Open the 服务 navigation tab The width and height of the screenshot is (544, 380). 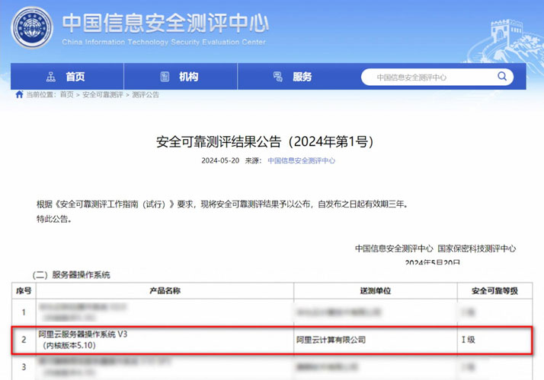[x=302, y=77]
